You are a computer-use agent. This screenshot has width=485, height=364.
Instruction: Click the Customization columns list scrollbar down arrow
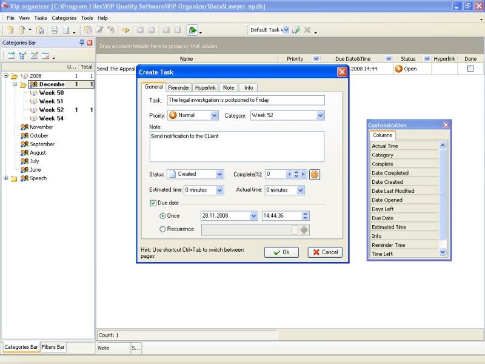(442, 252)
